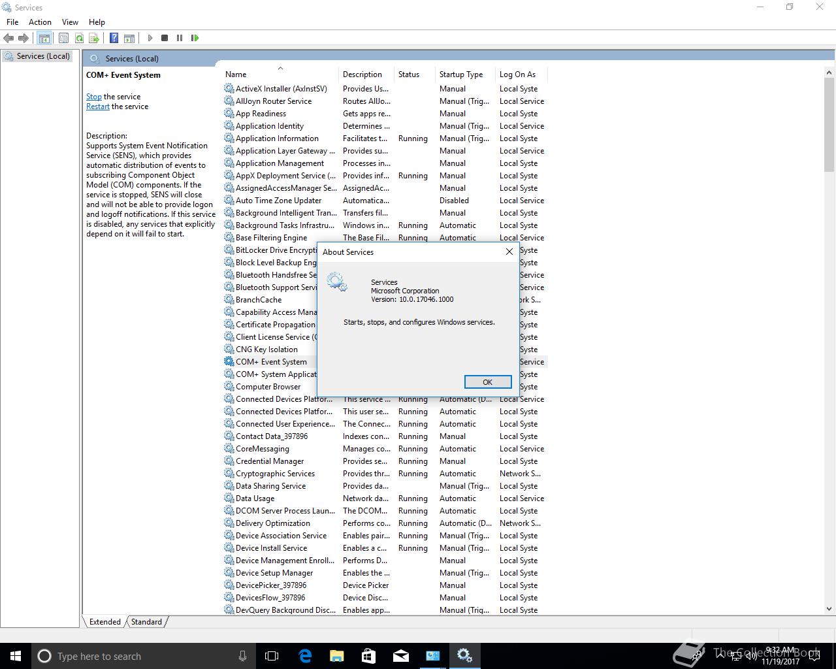836x669 pixels.
Task: Click the gear icon of ActiveX Installer row
Action: [229, 88]
